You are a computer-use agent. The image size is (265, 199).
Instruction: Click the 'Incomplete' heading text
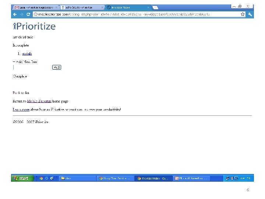[x=21, y=45]
